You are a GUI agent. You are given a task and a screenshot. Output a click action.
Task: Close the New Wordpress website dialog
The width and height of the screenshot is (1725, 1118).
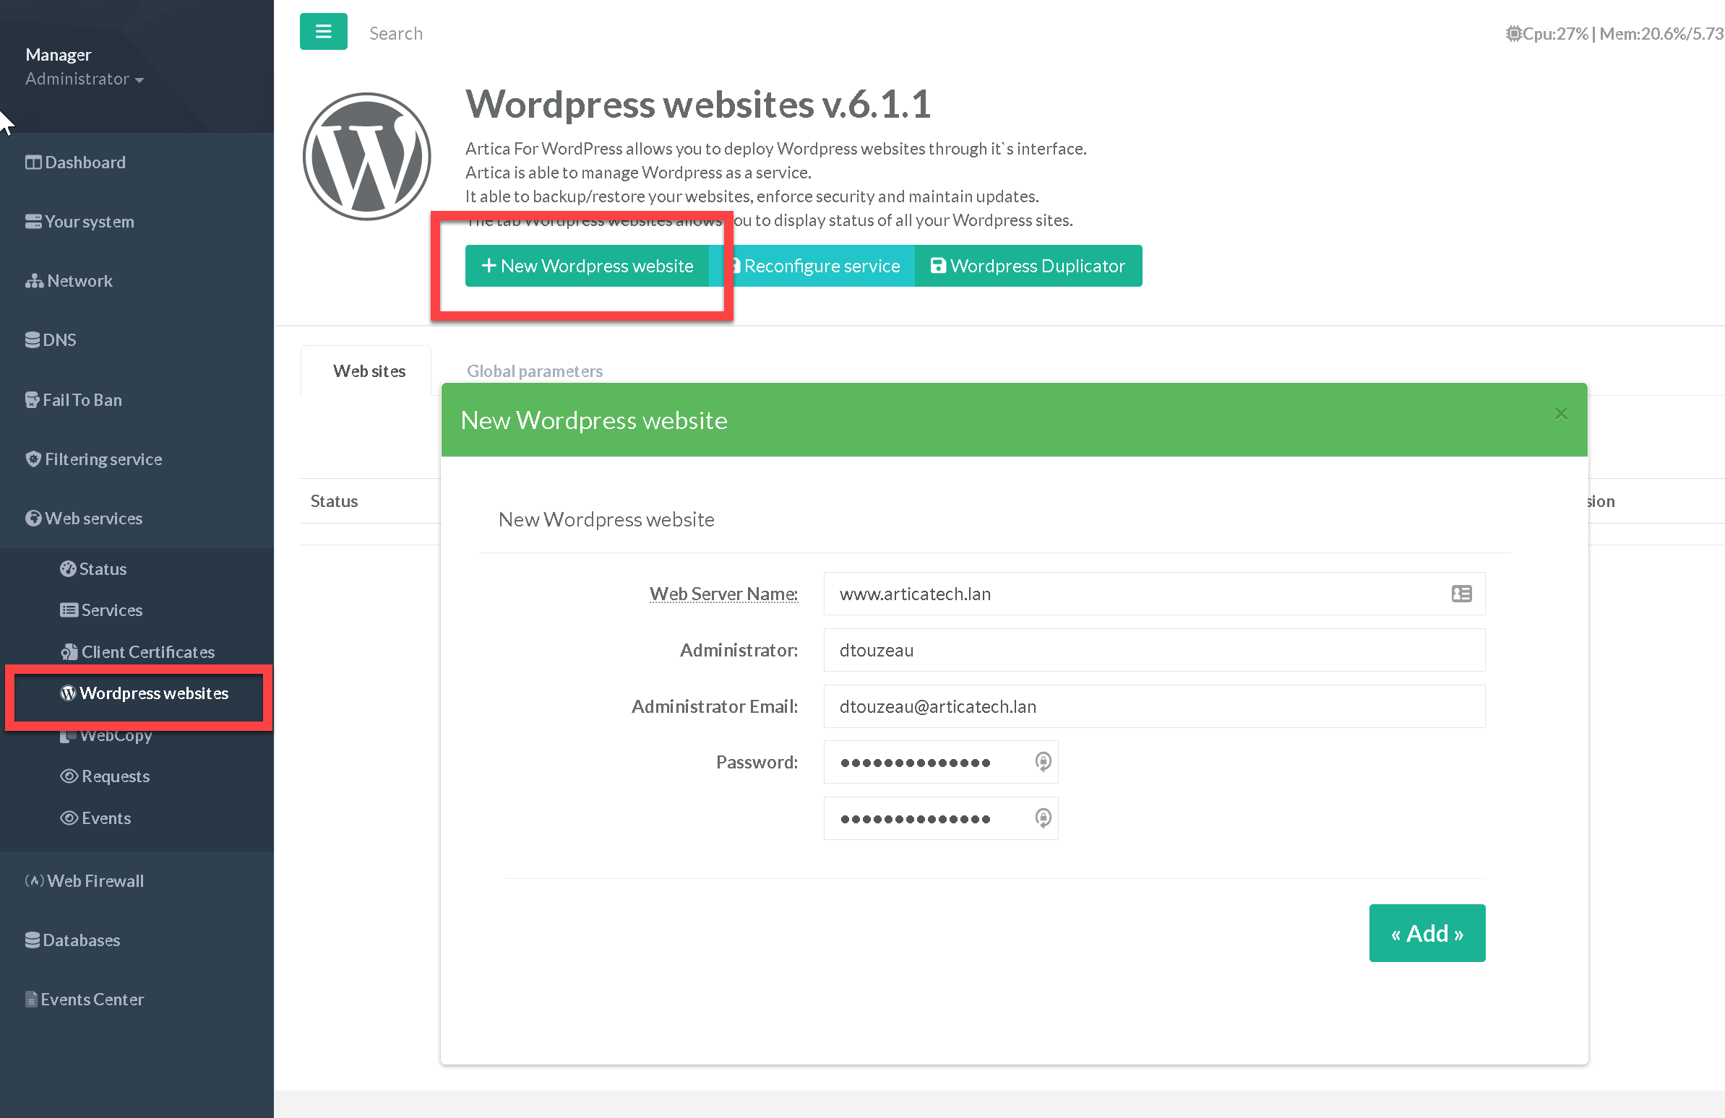coord(1560,414)
